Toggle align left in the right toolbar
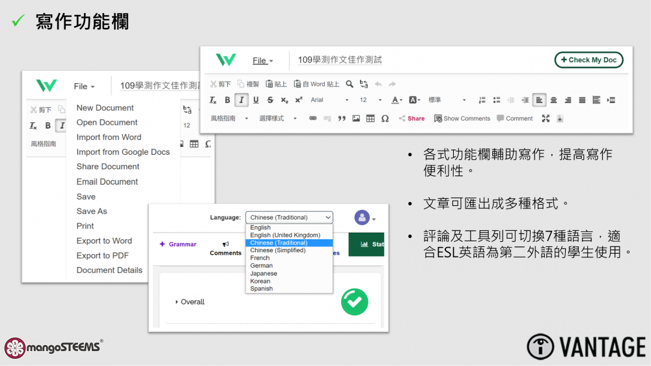Screen dimensions: 651x366 pyautogui.click(x=539, y=100)
